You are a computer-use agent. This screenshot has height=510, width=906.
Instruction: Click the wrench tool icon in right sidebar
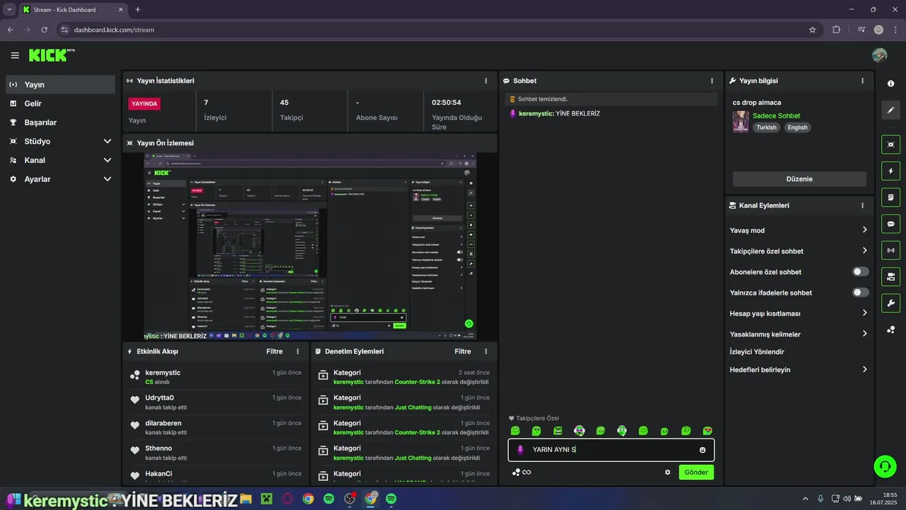pos(890,303)
